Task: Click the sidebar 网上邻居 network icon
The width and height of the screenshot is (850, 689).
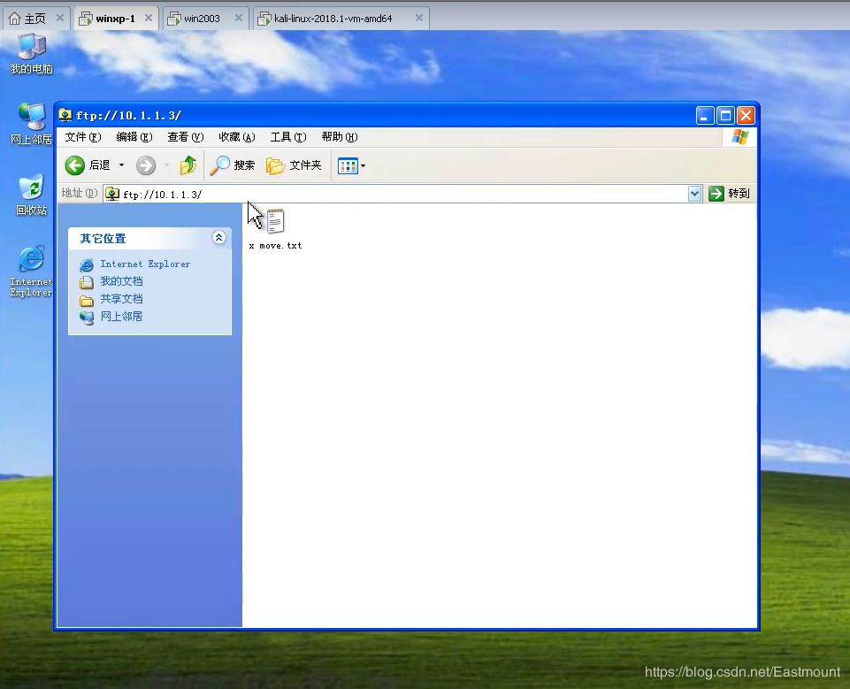Action: point(86,318)
